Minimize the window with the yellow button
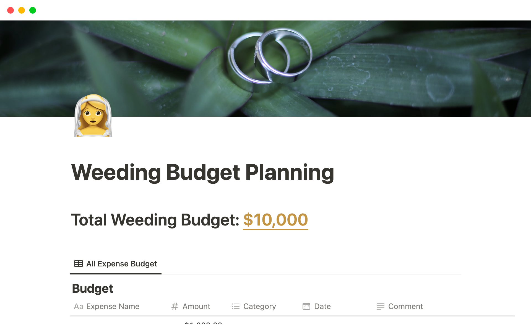Screen dimensions: 531x332 (x=22, y=10)
